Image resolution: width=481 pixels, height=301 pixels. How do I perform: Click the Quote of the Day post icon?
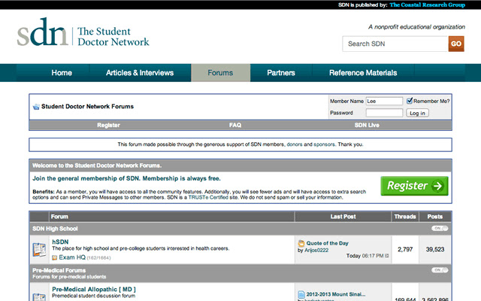[x=301, y=243]
